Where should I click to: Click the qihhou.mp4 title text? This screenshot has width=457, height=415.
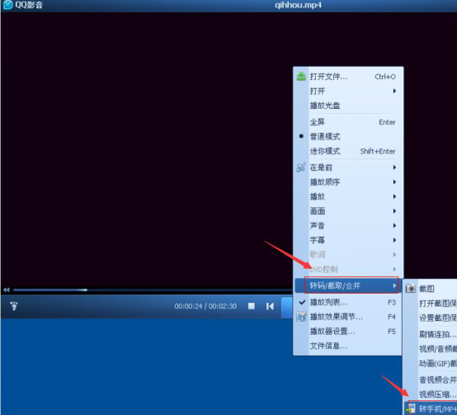tap(298, 5)
